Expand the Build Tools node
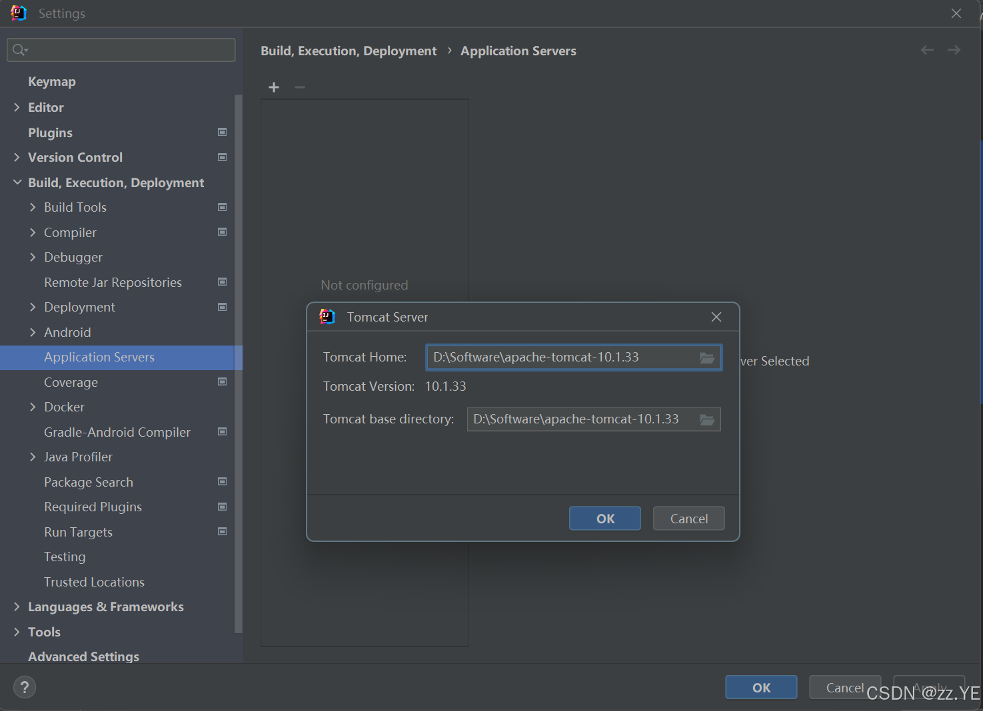 [33, 207]
